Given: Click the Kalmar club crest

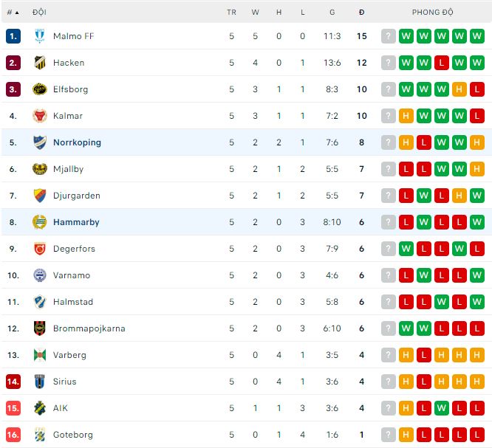Looking at the screenshot, I should tap(39, 116).
